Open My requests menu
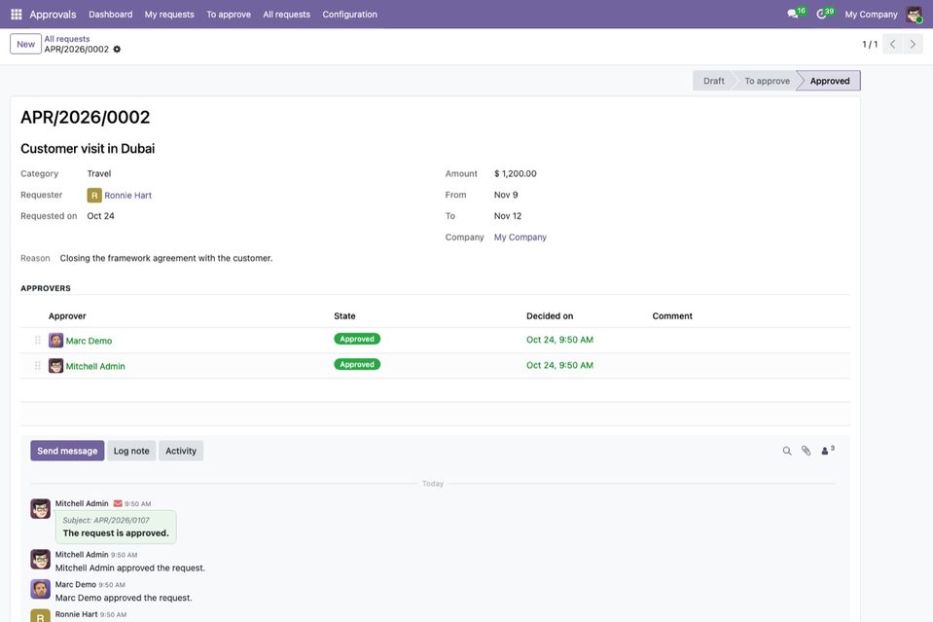Screen dimensions: 933x622 169,15
